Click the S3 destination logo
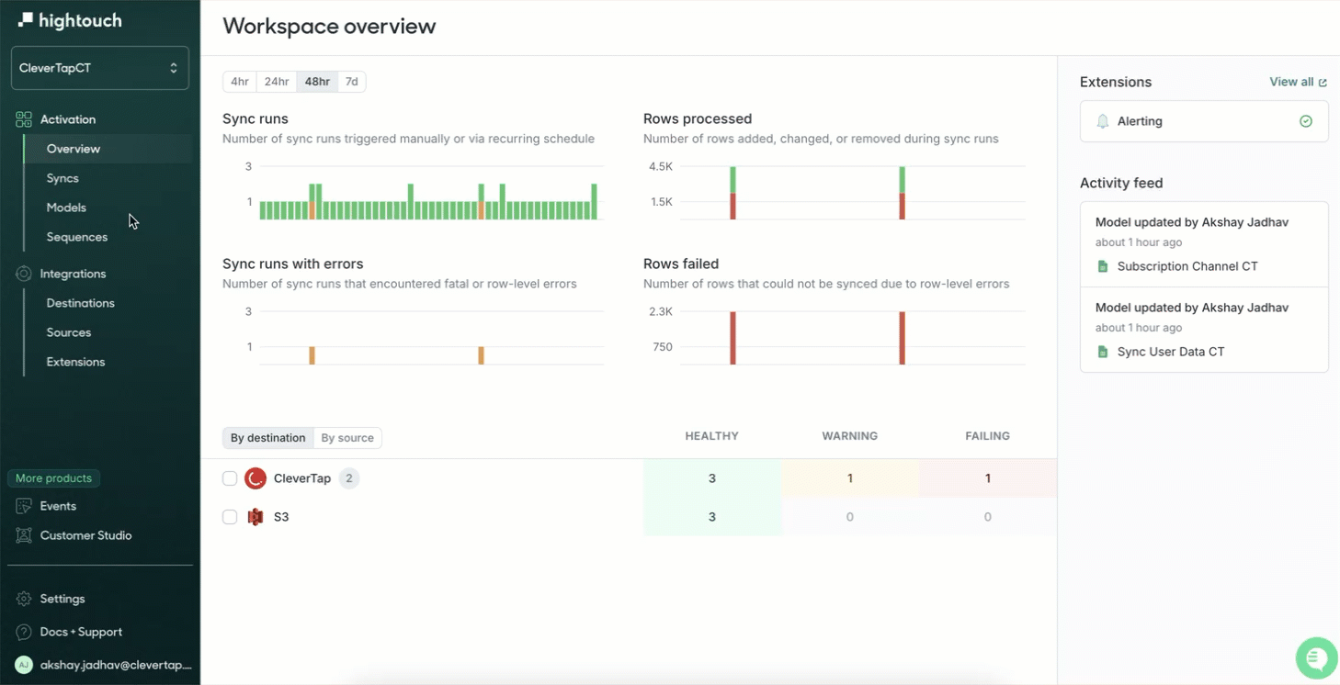 tap(256, 517)
